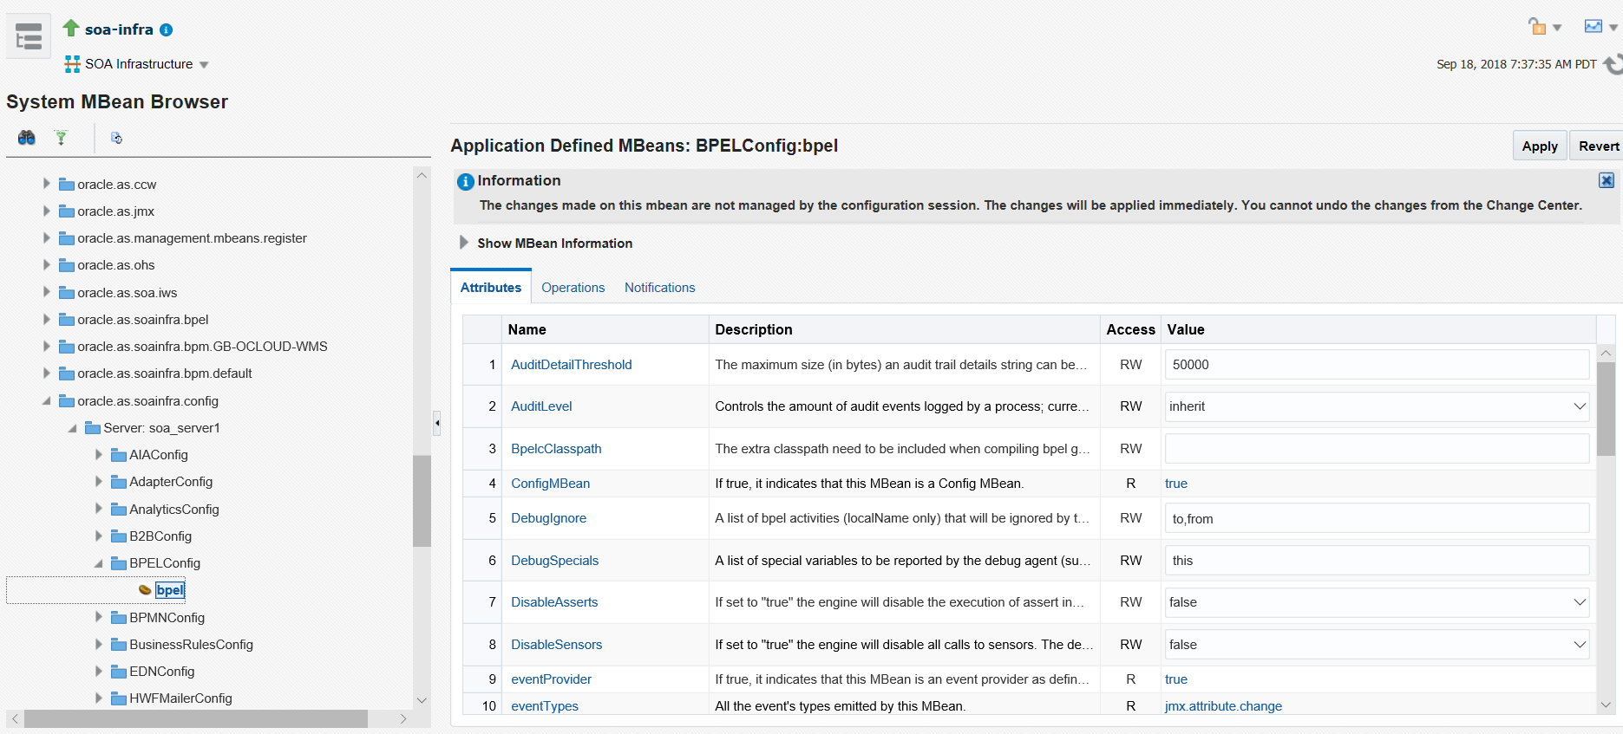Open ConfigMBean attribute link
This screenshot has height=734, width=1623.
pyautogui.click(x=551, y=484)
